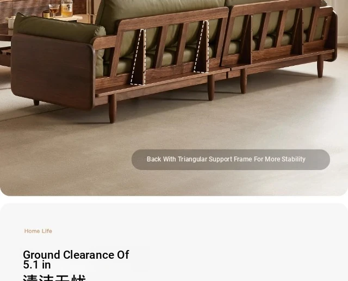Click the green cushion on the armrest
The image size is (348, 281).
point(59,29)
